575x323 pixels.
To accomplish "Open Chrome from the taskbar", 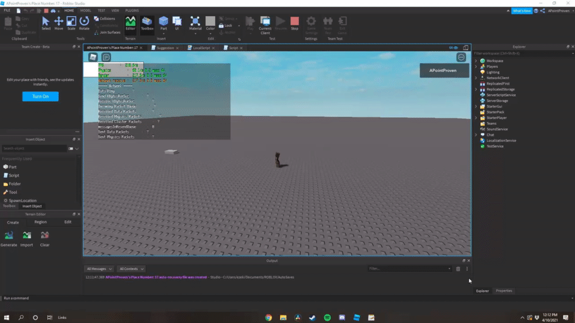I will (x=269, y=317).
